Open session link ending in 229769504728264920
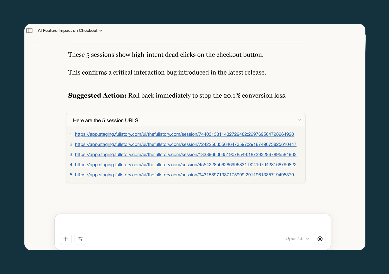 click(184, 134)
